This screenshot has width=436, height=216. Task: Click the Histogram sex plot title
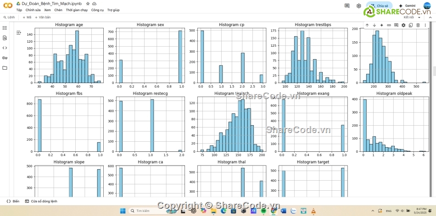point(150,25)
